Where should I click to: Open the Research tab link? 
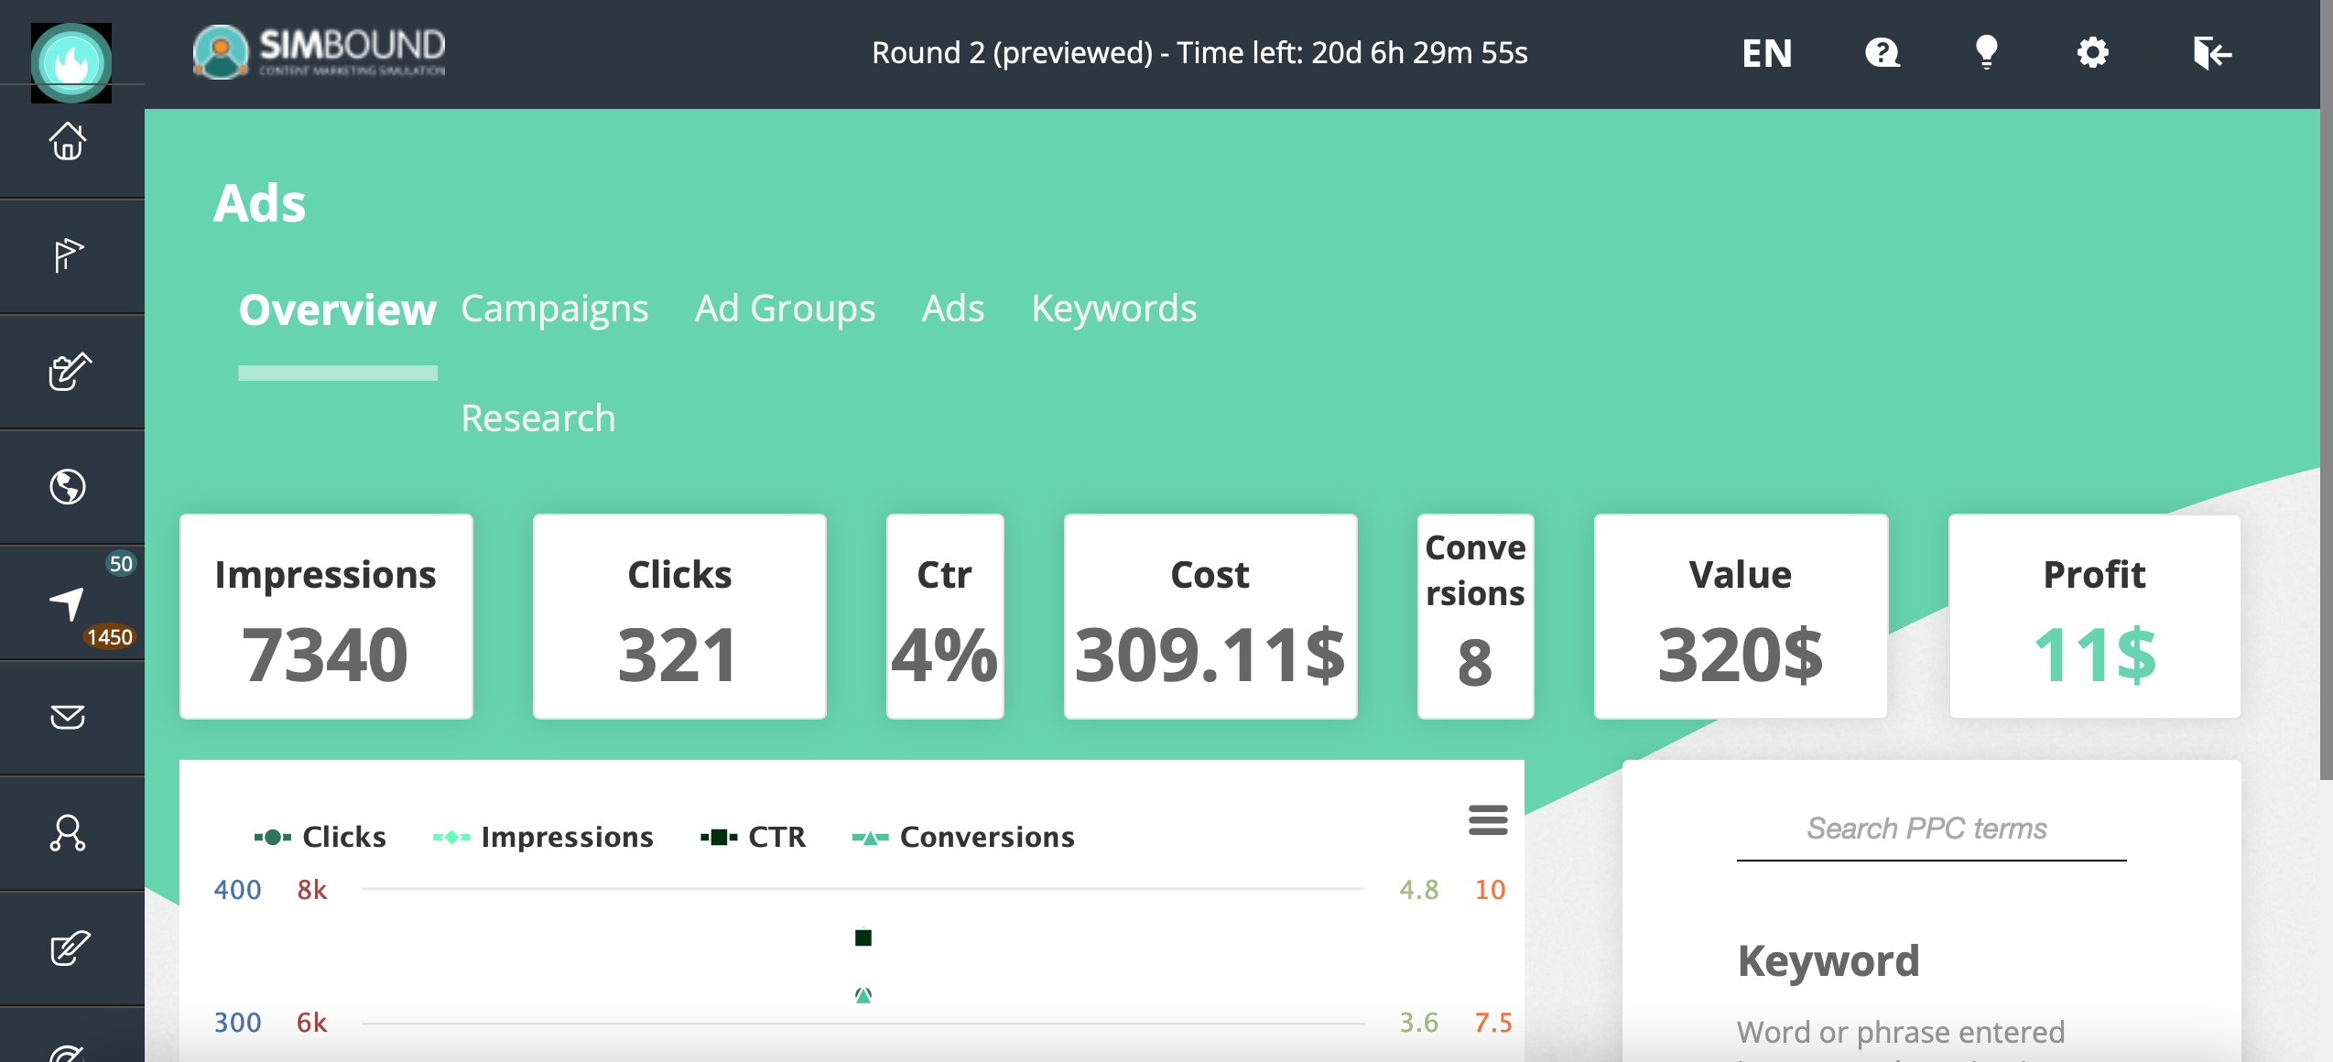(x=537, y=418)
